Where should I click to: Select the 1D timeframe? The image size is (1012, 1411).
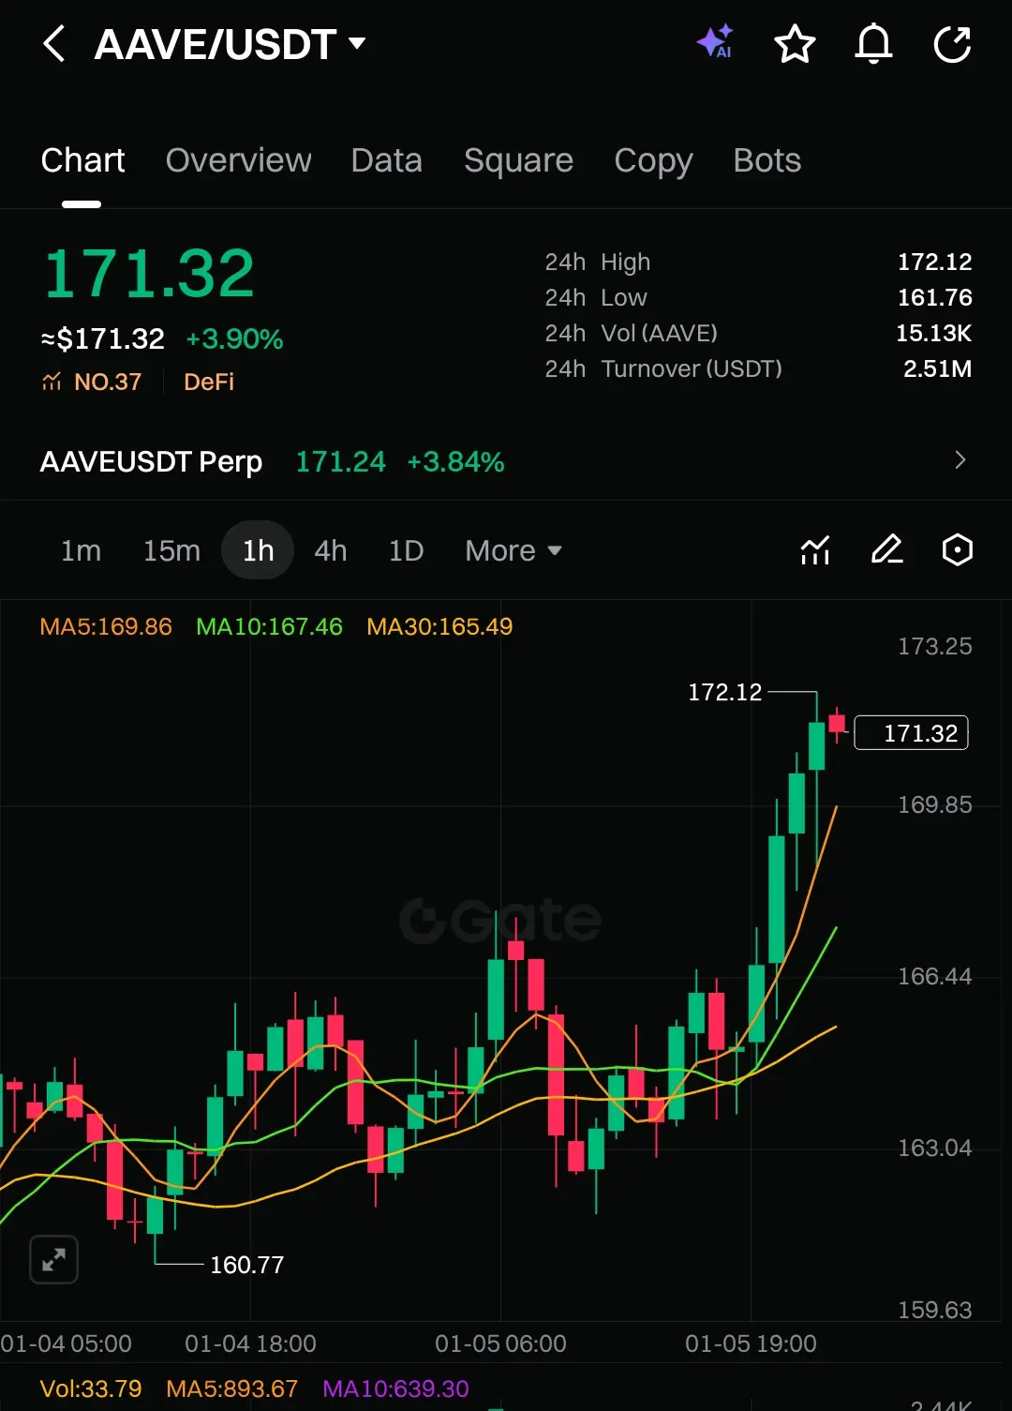(x=406, y=550)
